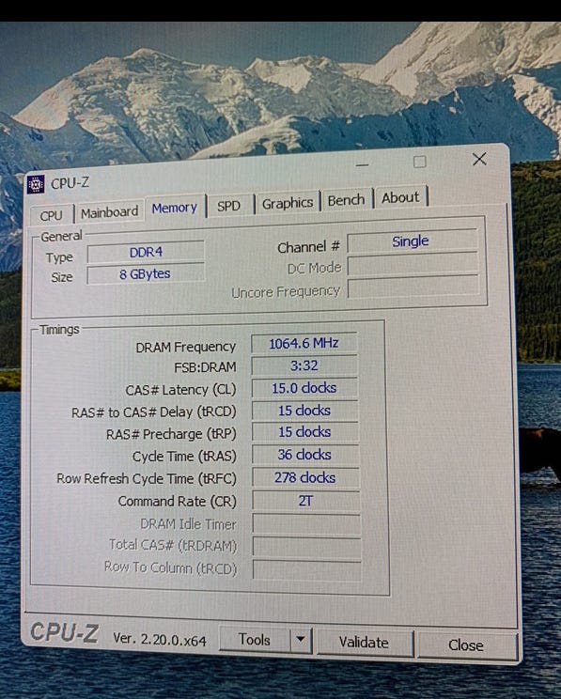Select the 3:32 FSB:DRAM value
Viewport: 561px width, 699px height.
(304, 366)
